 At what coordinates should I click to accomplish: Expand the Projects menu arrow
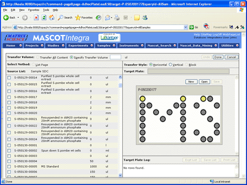pyautogui.click(x=42, y=45)
